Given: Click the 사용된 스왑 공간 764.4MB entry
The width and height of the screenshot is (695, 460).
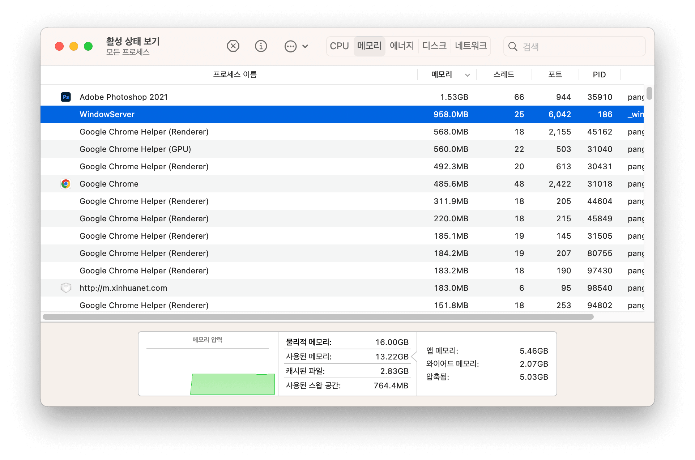Looking at the screenshot, I should click(347, 386).
